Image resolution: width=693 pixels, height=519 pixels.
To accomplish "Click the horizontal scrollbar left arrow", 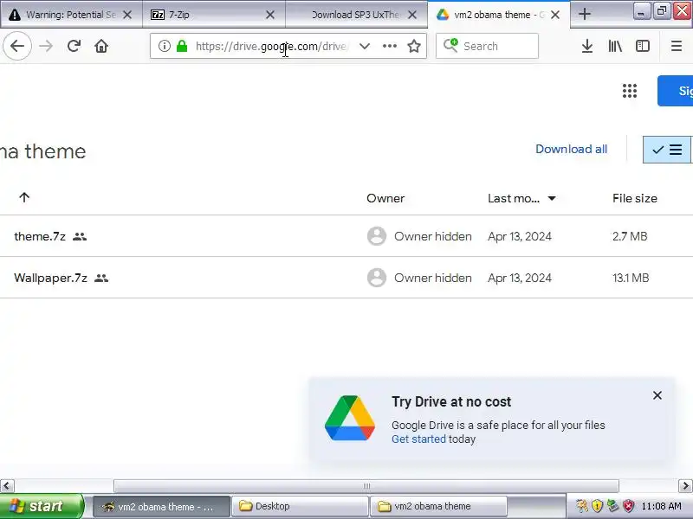I will [x=7, y=486].
